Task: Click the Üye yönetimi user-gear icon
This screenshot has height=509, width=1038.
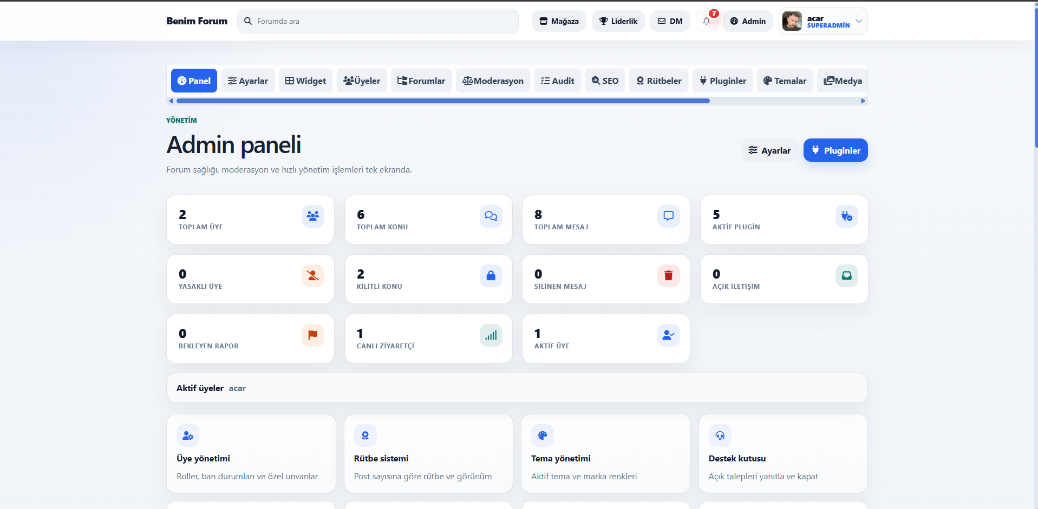Action: [188, 435]
